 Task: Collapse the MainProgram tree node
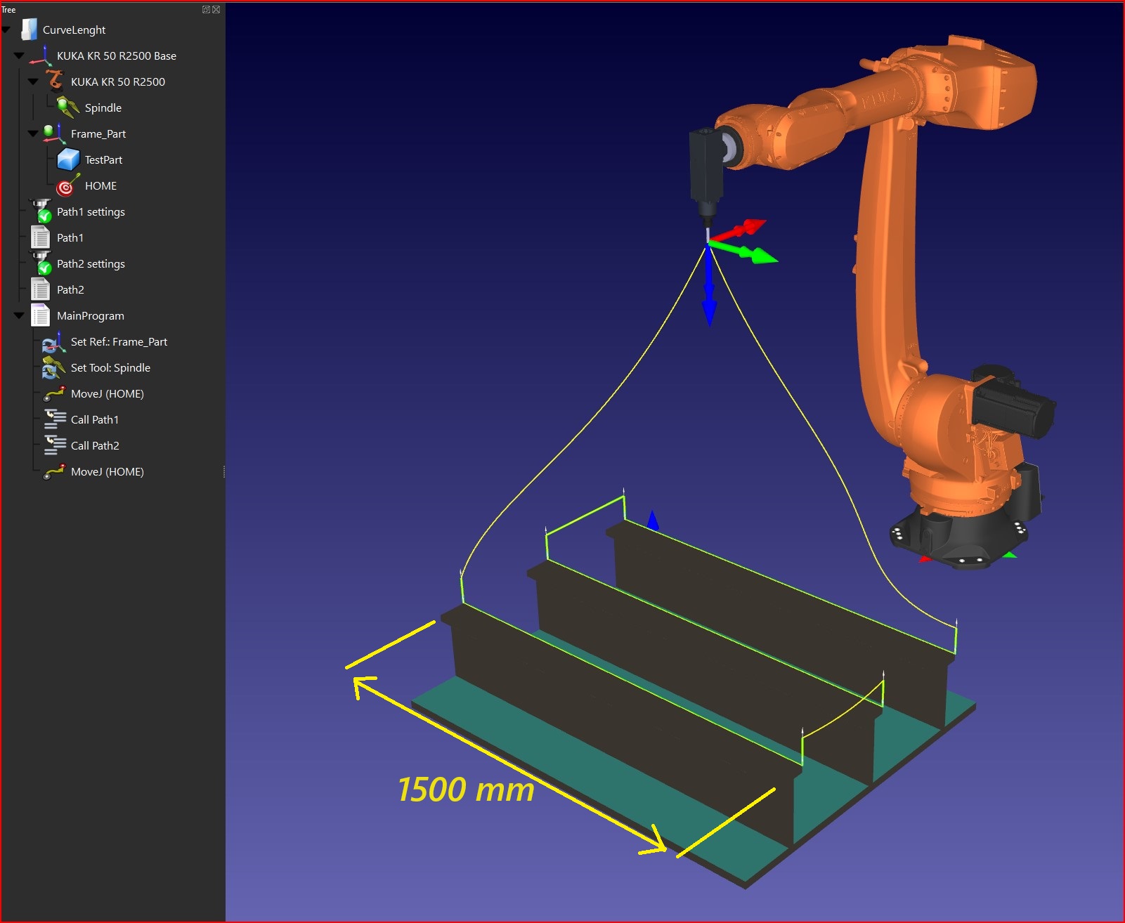point(19,315)
